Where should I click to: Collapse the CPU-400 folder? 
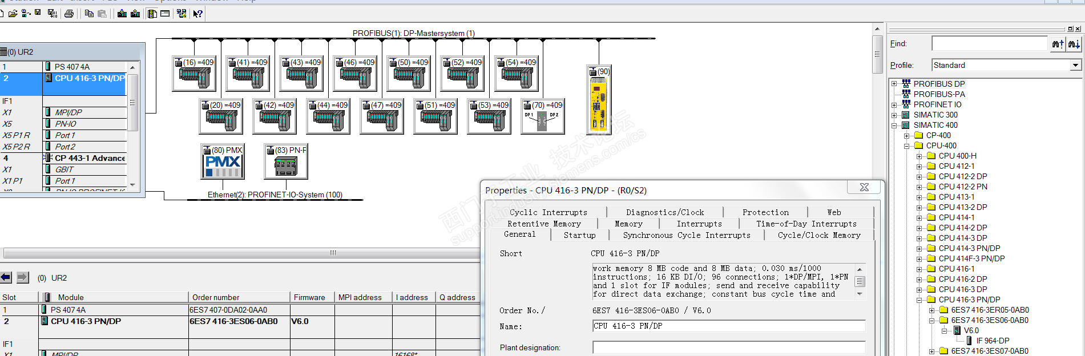point(906,145)
